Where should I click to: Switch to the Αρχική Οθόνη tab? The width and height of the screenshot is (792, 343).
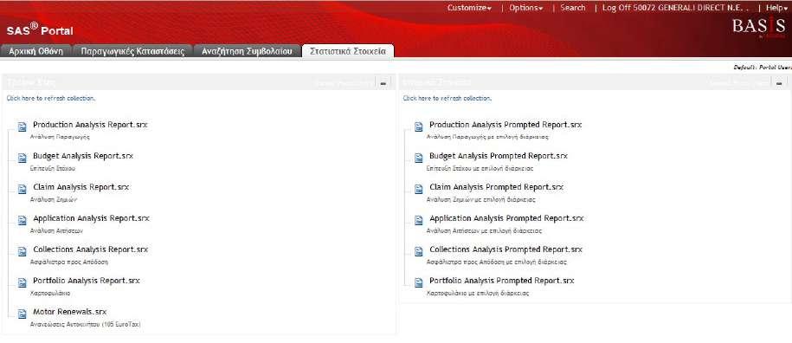coord(35,51)
